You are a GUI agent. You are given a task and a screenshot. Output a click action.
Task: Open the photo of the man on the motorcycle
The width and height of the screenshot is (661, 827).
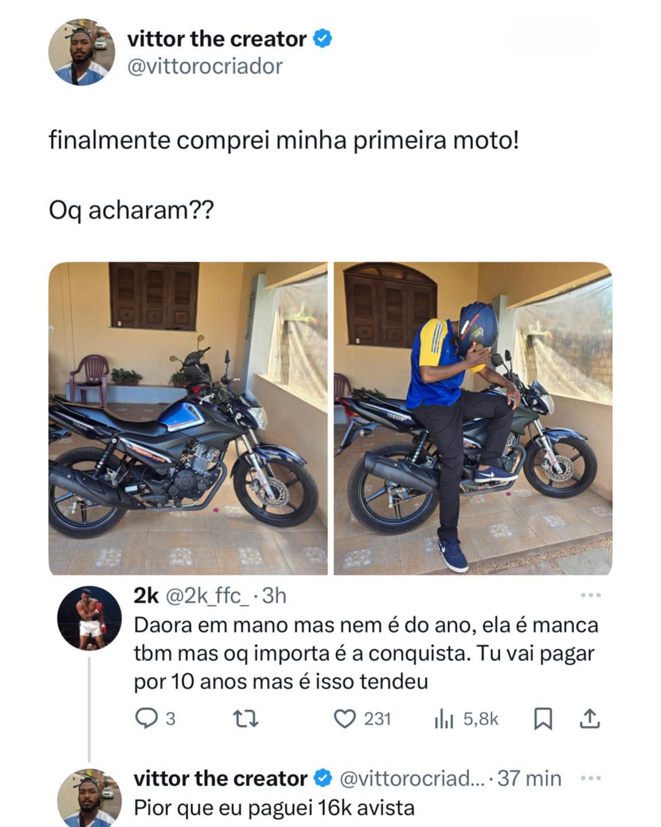(x=473, y=419)
